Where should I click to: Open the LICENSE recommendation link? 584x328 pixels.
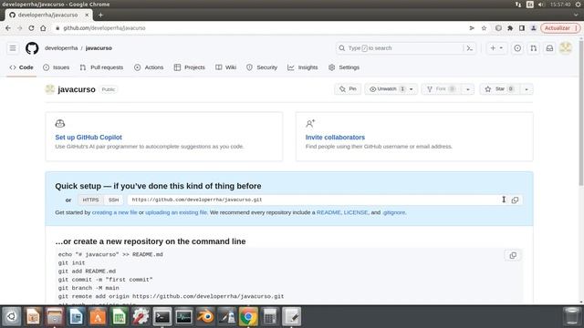tap(356, 212)
